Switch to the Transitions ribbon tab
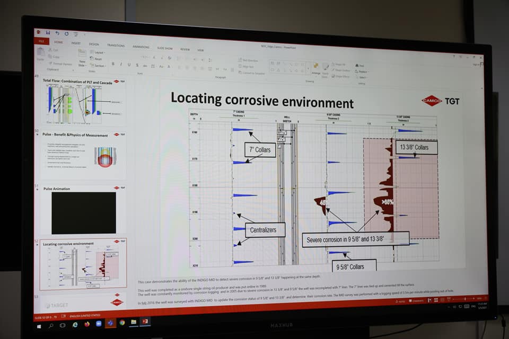509x339 pixels. click(x=116, y=46)
